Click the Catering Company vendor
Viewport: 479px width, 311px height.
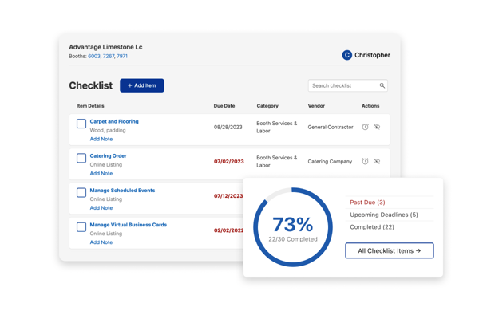pyautogui.click(x=330, y=162)
